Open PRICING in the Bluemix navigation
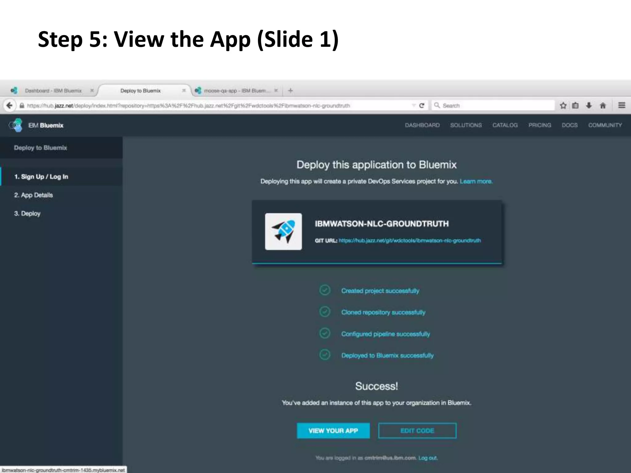The image size is (631, 473). pos(540,125)
